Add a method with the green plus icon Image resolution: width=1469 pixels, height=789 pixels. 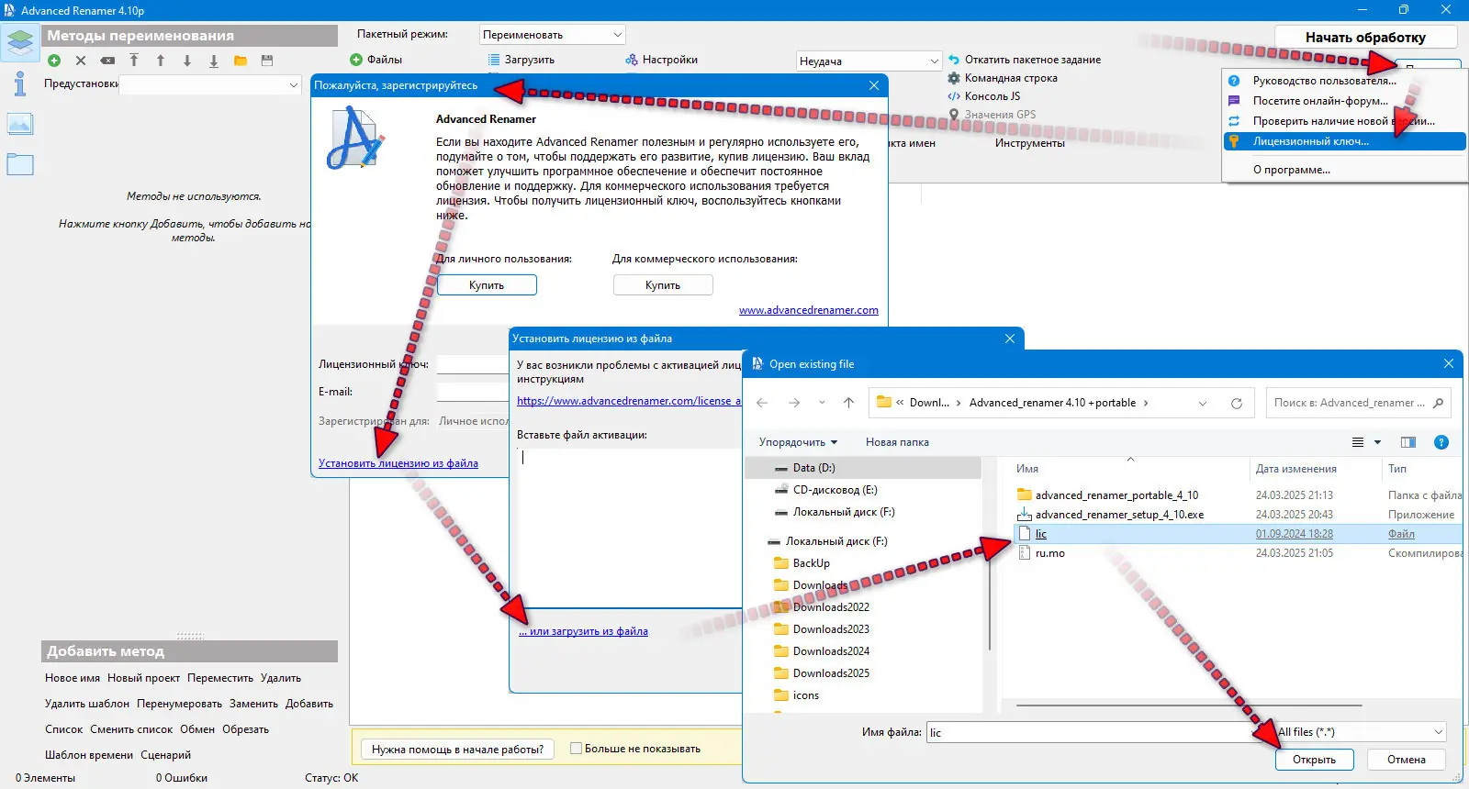point(54,61)
